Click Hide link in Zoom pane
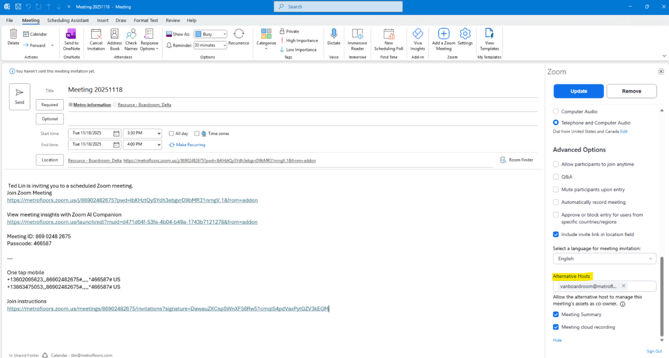 557,340
